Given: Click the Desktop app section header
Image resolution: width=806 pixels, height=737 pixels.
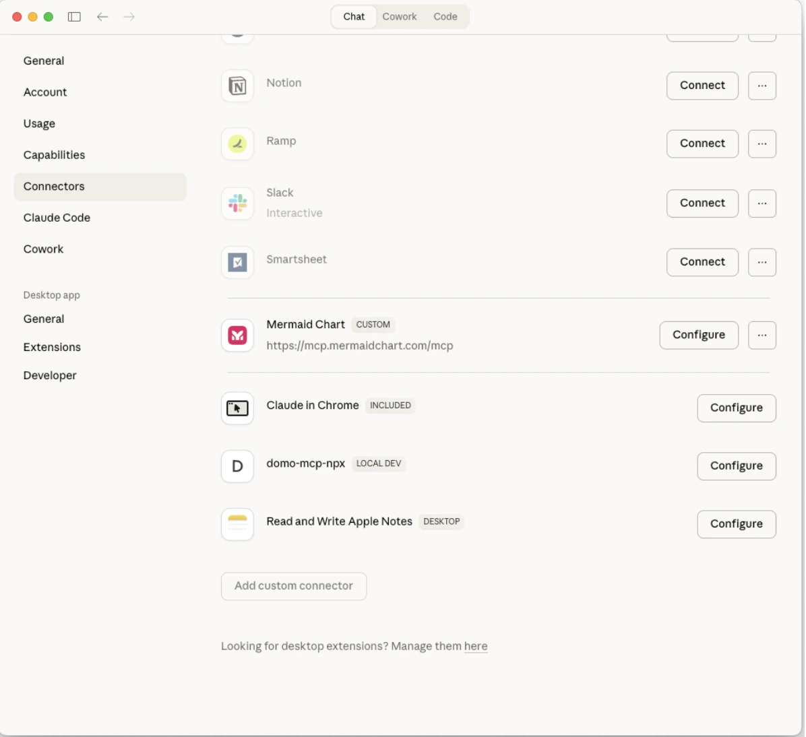Looking at the screenshot, I should (x=51, y=296).
